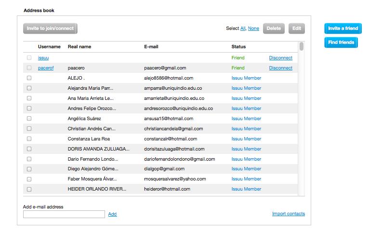Open the pacerof profile link
Screen dimensions: 369x235
pyautogui.click(x=46, y=68)
